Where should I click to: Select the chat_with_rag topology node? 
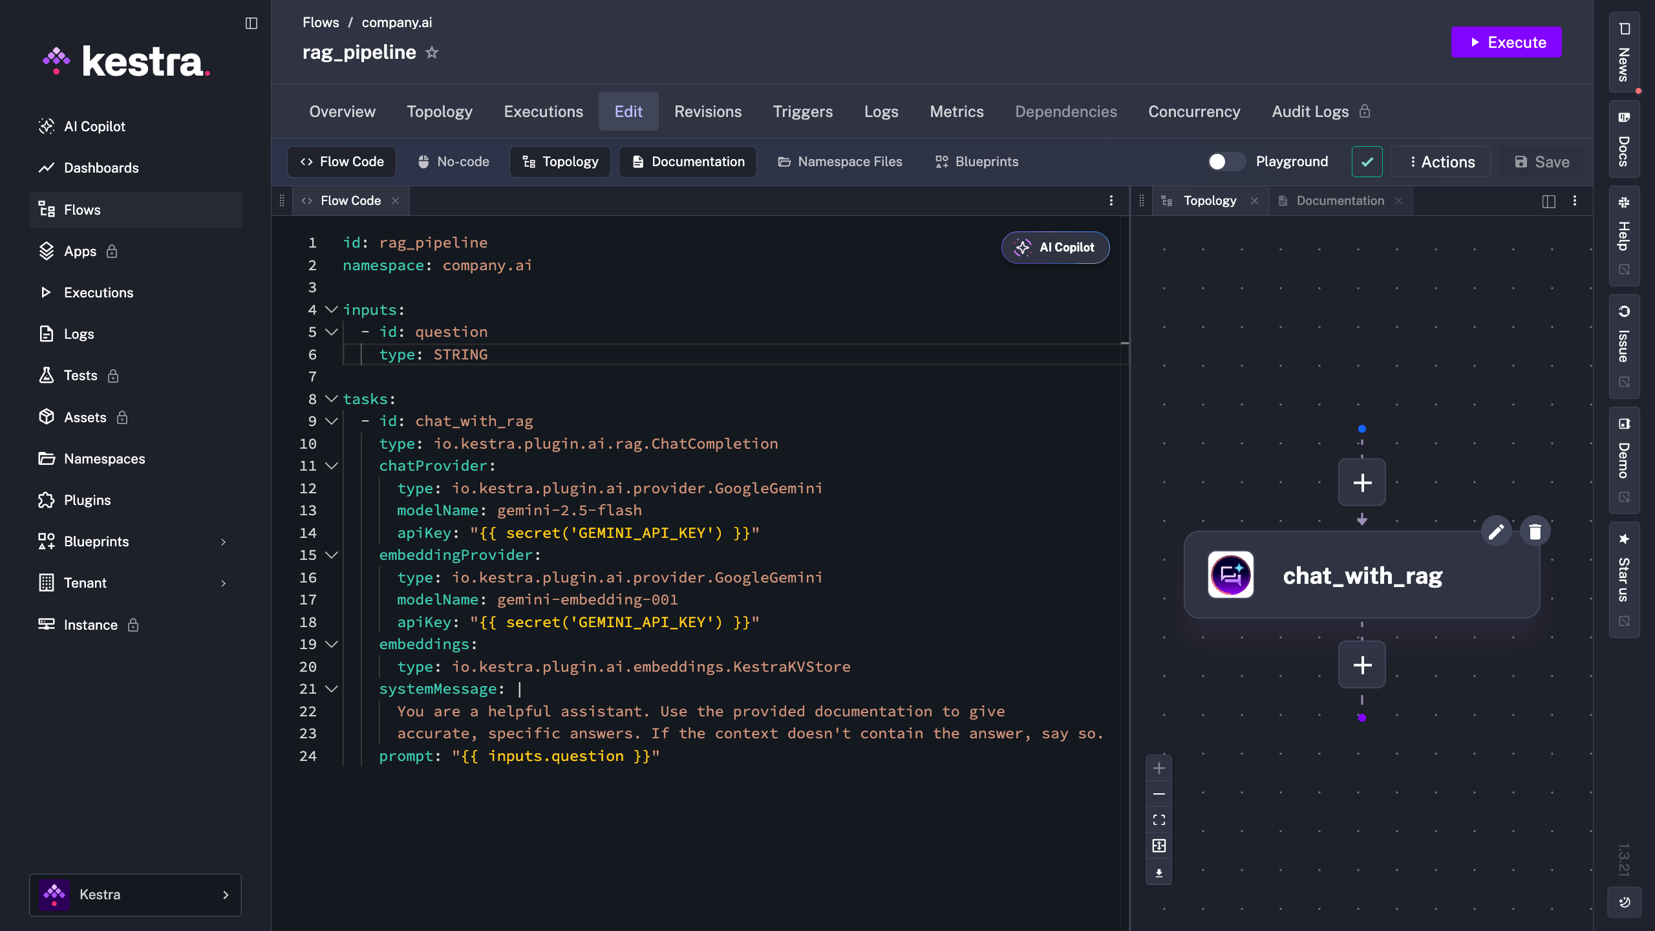(1361, 575)
